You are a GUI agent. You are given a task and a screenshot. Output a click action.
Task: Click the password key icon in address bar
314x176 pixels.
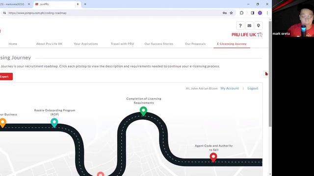225,13
